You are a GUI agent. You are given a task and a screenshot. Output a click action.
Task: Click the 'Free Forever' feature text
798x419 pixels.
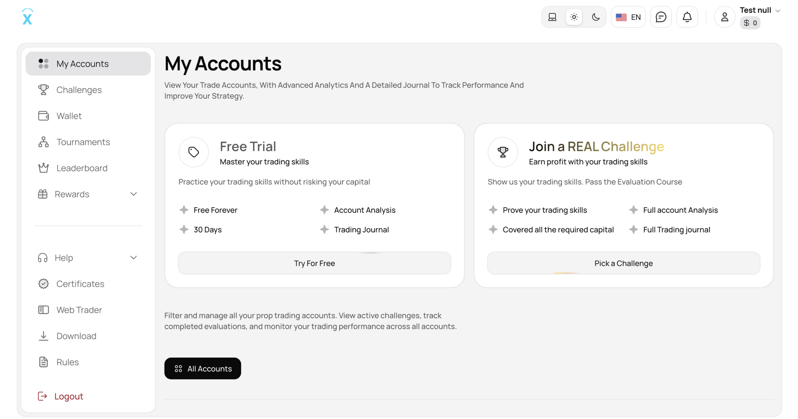(x=215, y=210)
